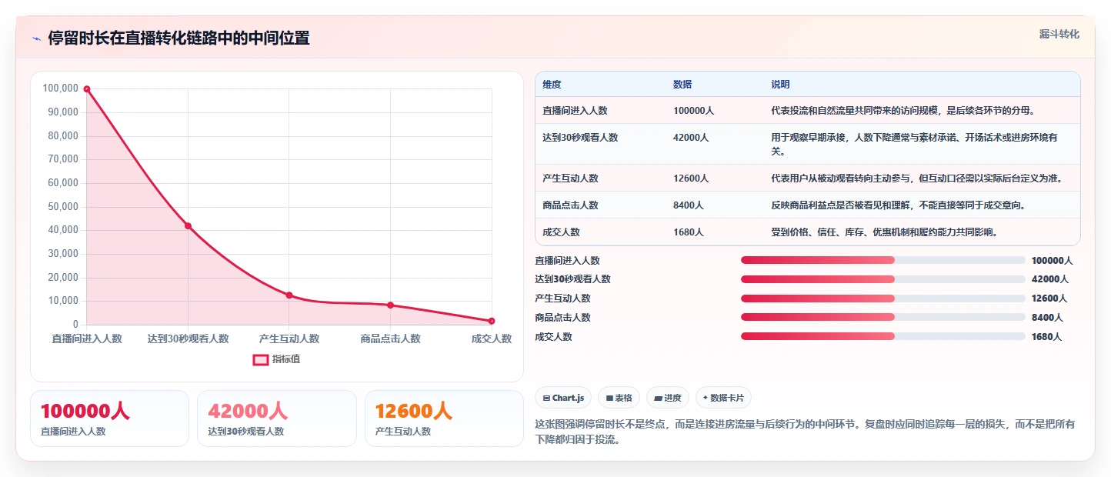The image size is (1111, 477).
Task: Click the 说明 column header
Action: [780, 85]
